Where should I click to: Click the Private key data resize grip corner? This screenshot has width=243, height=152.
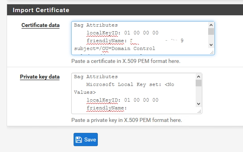(x=199, y=111)
